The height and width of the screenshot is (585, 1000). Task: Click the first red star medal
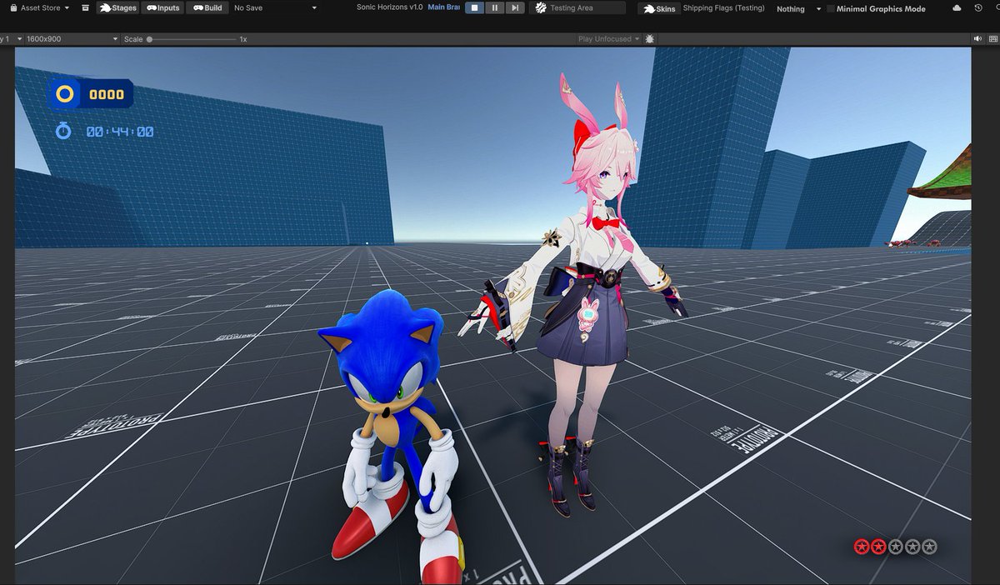point(862,547)
